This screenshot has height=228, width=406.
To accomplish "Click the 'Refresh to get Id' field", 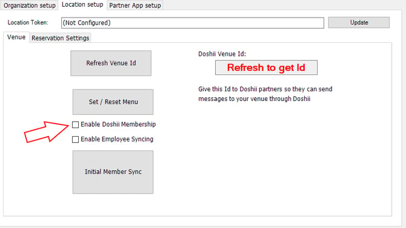I will (266, 68).
